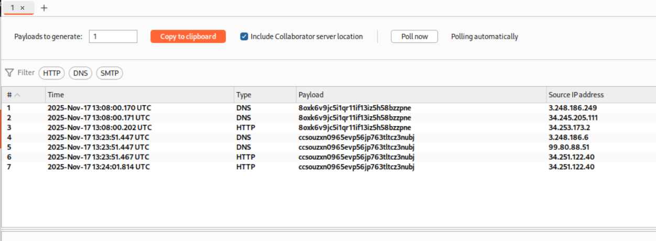656x241 pixels.
Task: Click the sort arrow in # column header
Action: point(17,95)
